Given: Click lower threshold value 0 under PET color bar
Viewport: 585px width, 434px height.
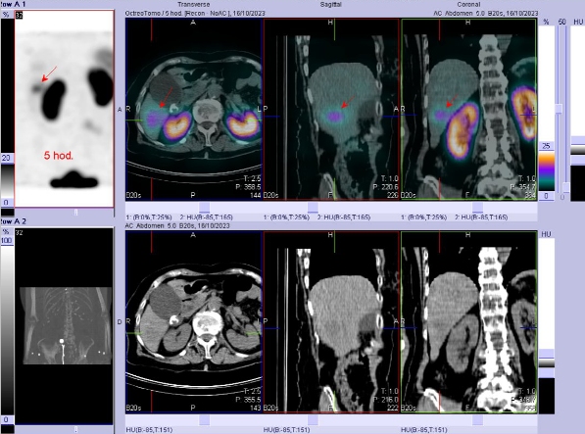Looking at the screenshot, I should click(x=546, y=196).
